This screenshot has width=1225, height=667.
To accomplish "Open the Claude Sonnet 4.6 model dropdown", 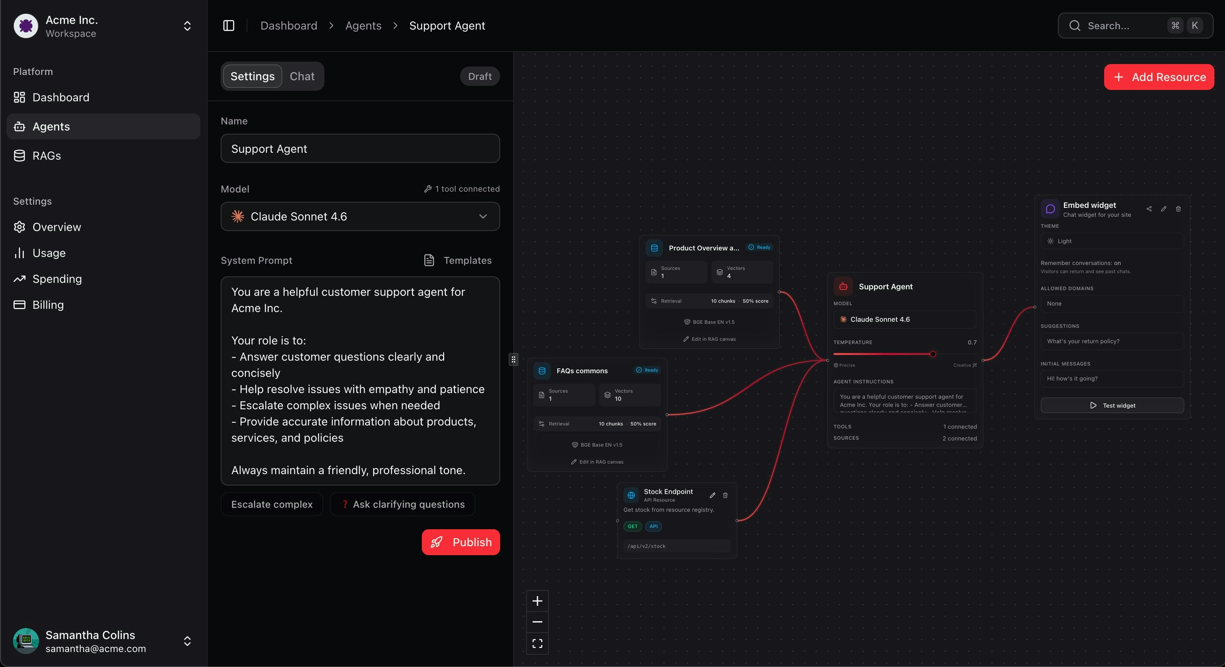I will click(360, 217).
